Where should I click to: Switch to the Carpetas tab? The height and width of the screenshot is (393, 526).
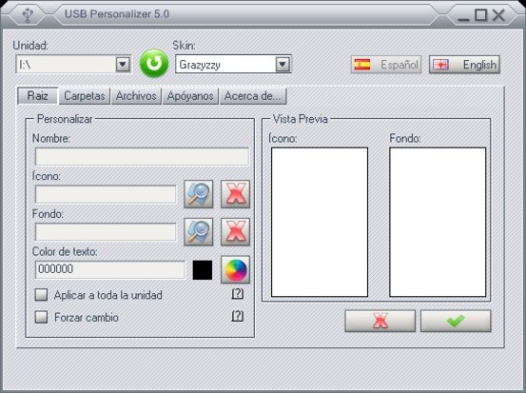pyautogui.click(x=85, y=96)
